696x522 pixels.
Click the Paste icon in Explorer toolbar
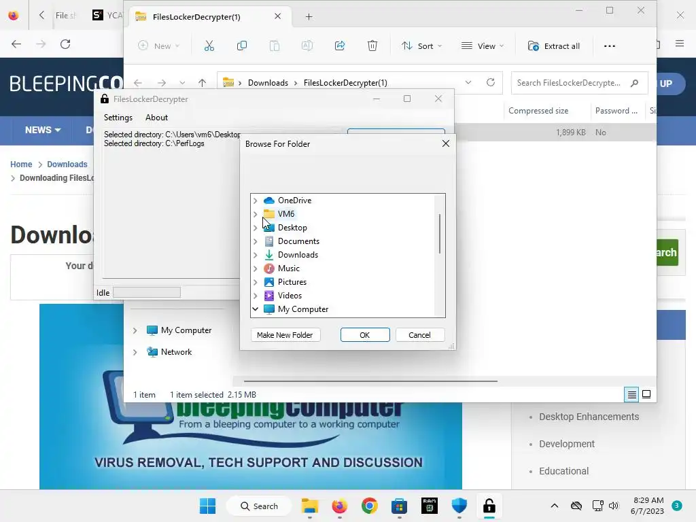(x=275, y=46)
